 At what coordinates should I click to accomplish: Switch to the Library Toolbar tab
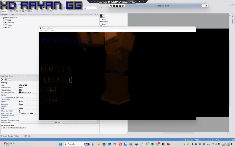click(7, 136)
